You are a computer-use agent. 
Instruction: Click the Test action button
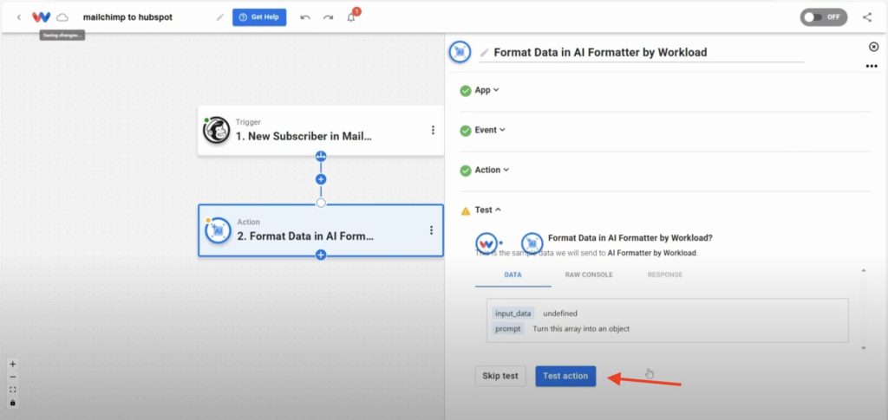coord(565,376)
